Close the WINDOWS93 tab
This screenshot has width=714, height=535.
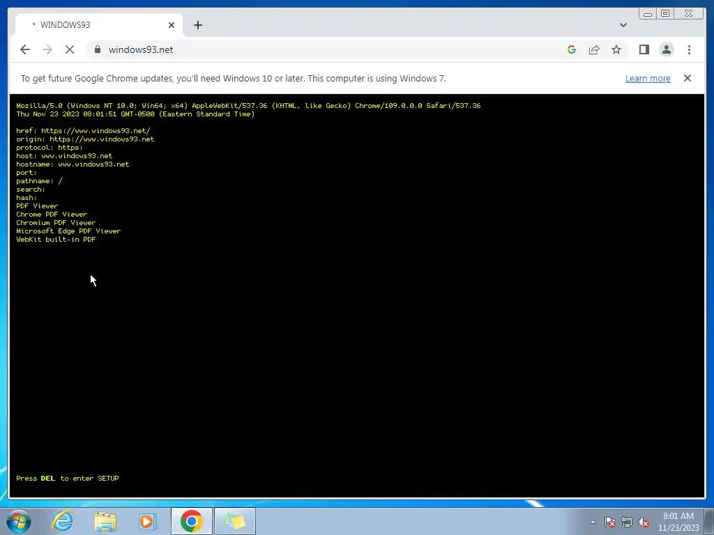[172, 25]
